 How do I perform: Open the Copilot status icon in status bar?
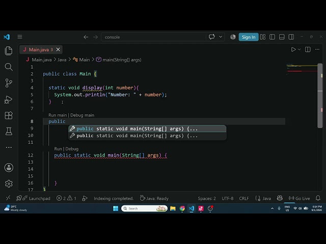tap(280, 198)
